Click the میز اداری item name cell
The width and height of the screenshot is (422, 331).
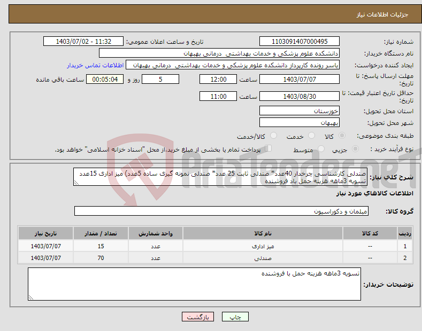[x=263, y=246]
